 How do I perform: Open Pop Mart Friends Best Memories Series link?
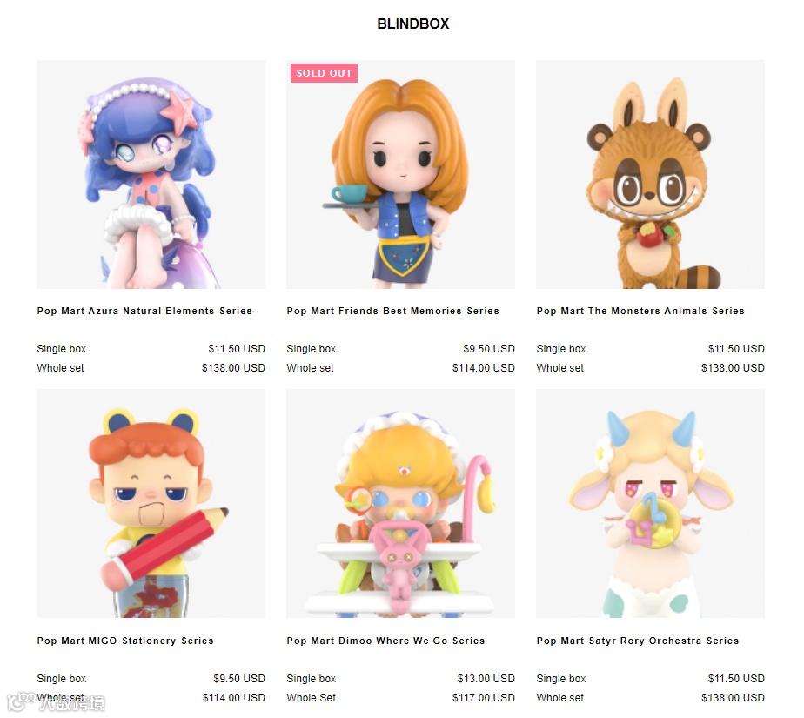click(392, 311)
